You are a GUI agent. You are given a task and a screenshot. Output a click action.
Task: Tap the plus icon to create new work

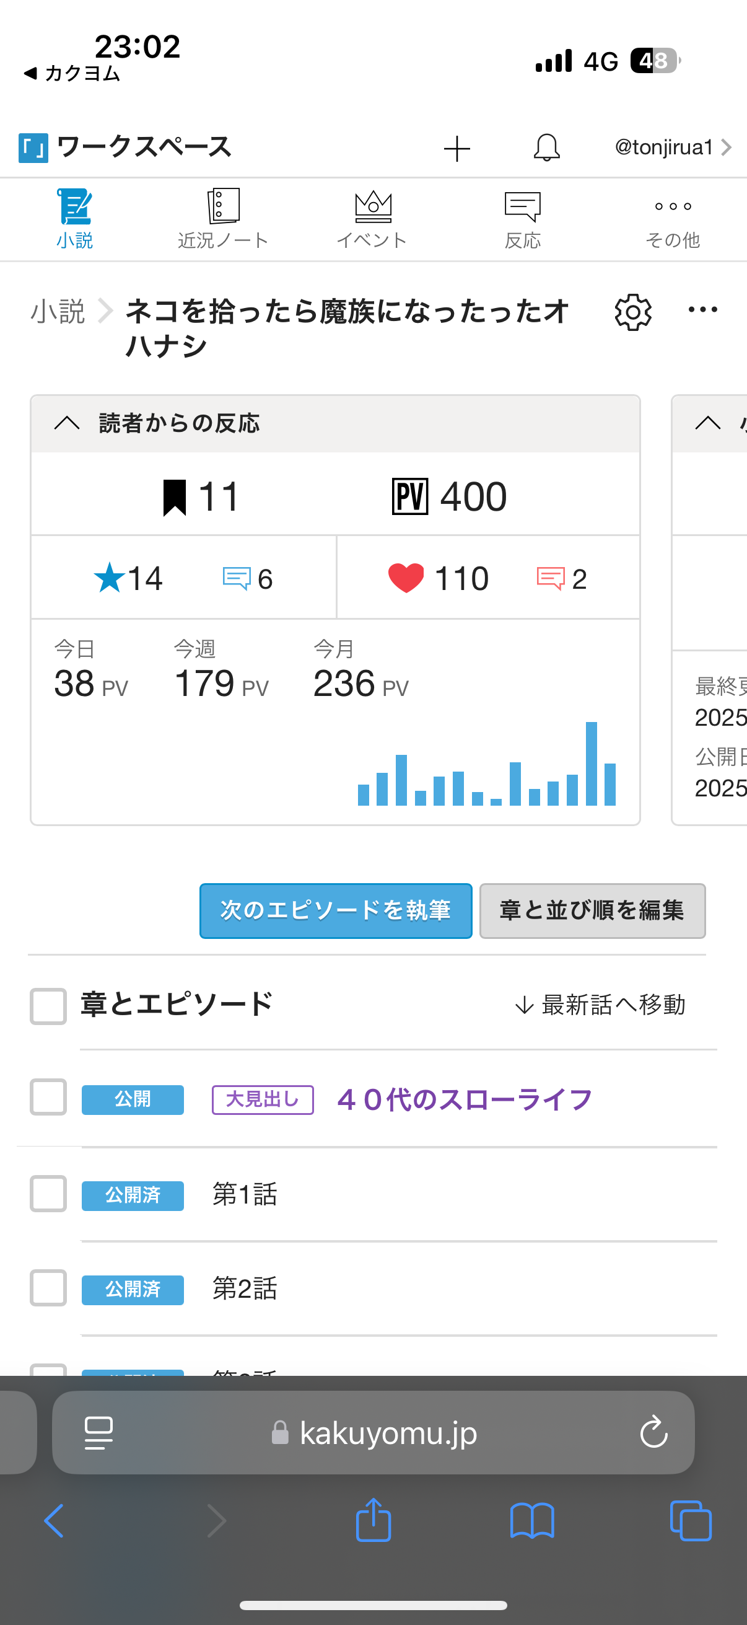[x=457, y=149]
